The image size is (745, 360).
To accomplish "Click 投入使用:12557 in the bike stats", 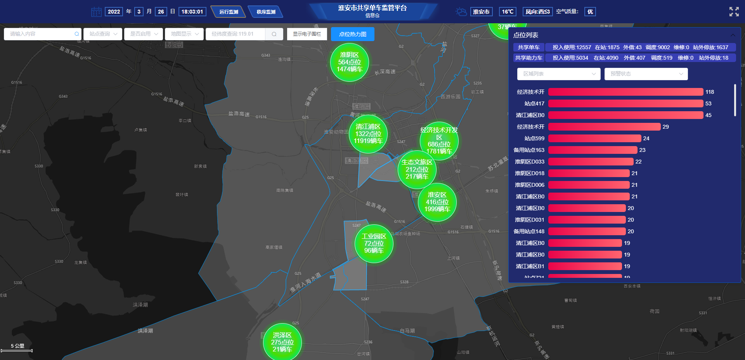I will (x=572, y=47).
